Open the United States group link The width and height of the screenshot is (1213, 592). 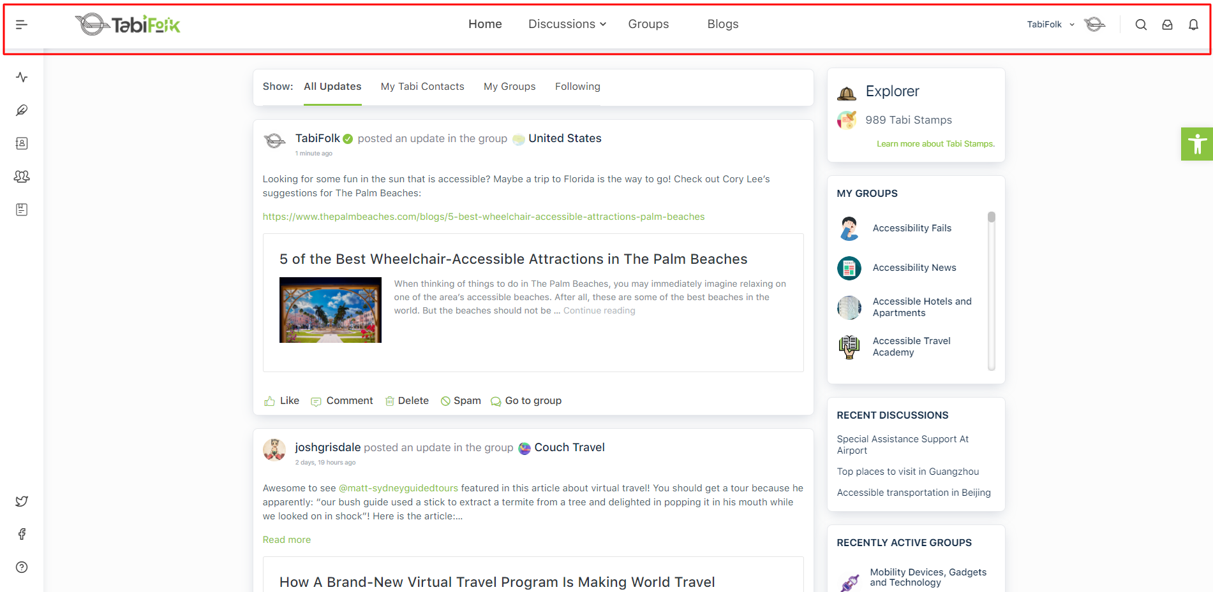click(565, 138)
